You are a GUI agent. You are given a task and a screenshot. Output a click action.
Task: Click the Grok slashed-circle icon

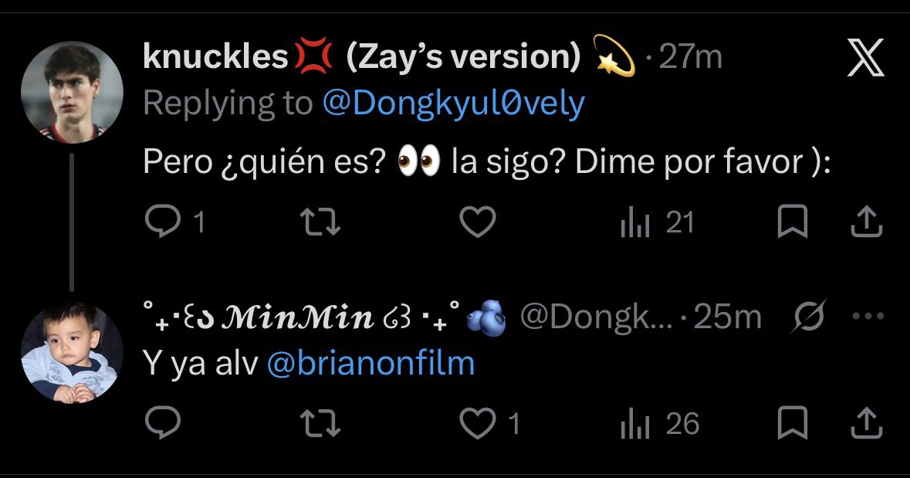pos(808,317)
